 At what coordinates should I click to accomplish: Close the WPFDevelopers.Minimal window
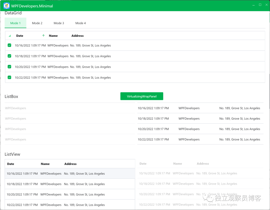266,5
